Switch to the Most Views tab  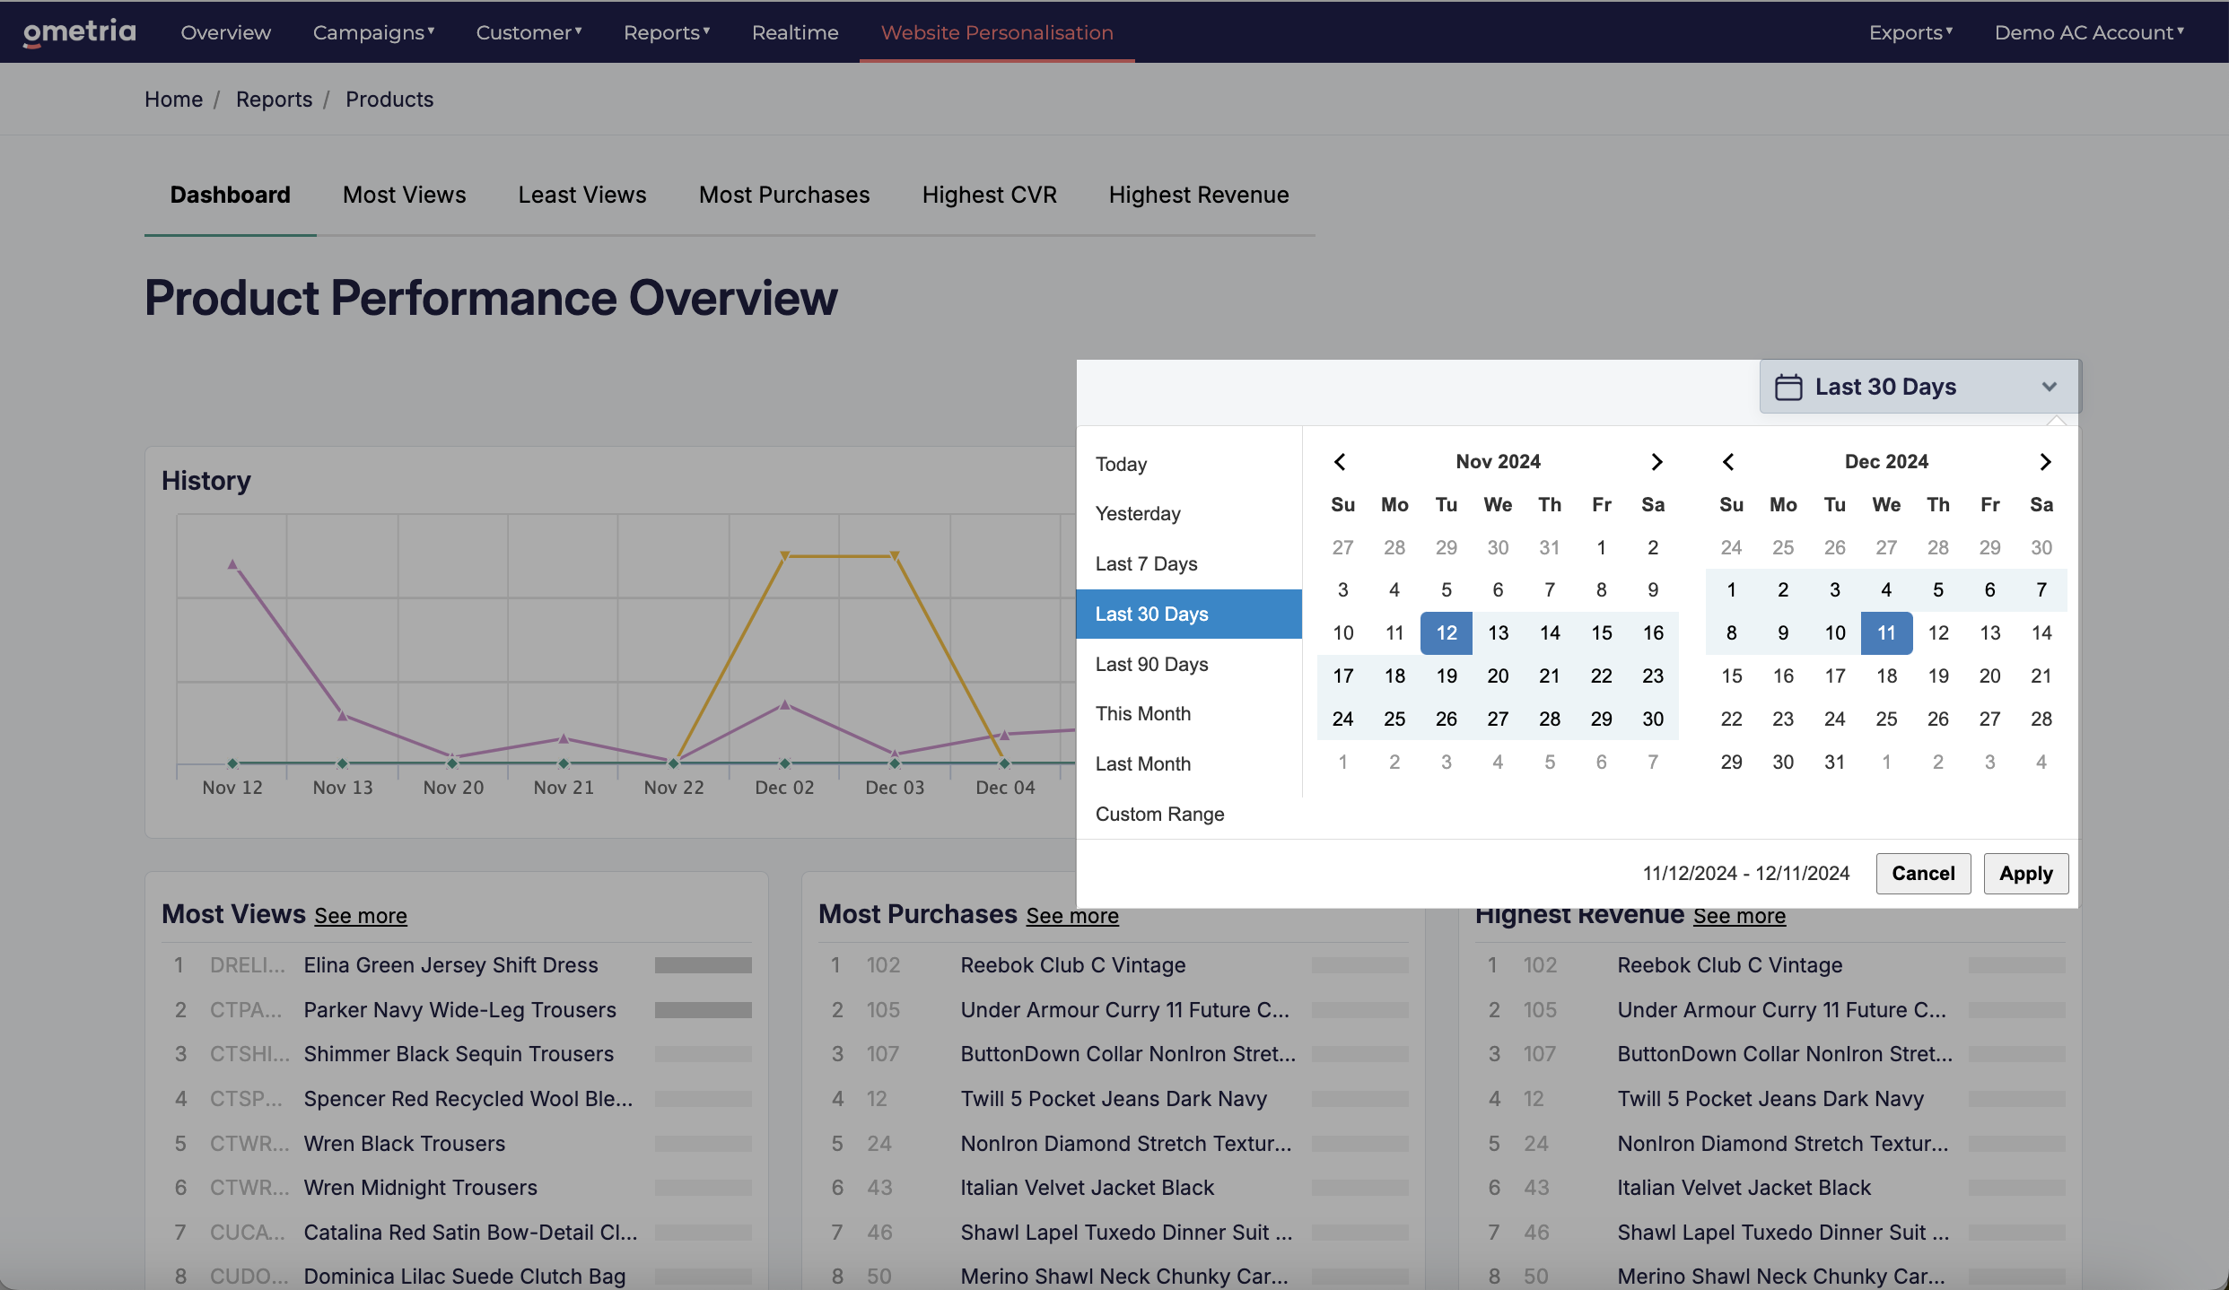coord(404,195)
